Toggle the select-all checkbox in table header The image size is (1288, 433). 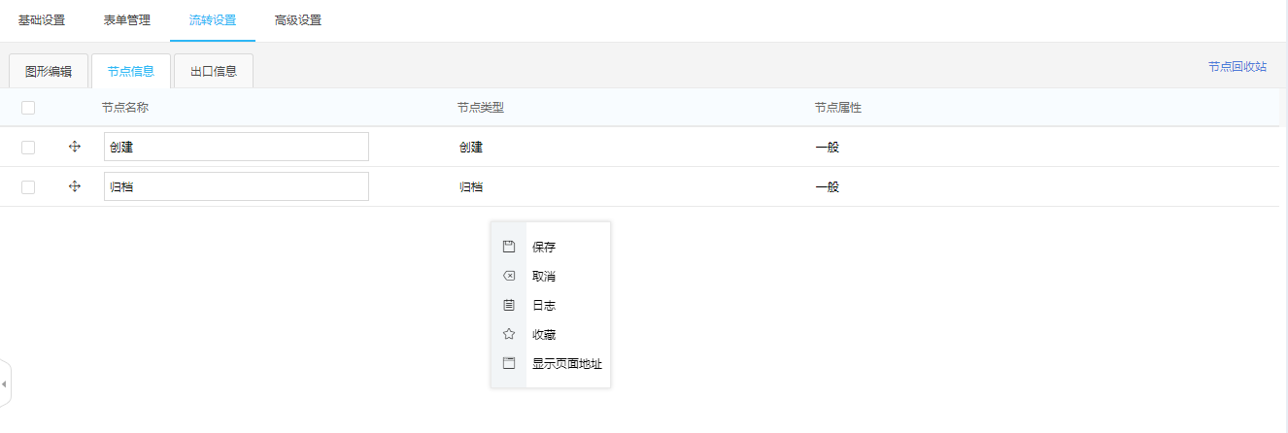point(28,108)
